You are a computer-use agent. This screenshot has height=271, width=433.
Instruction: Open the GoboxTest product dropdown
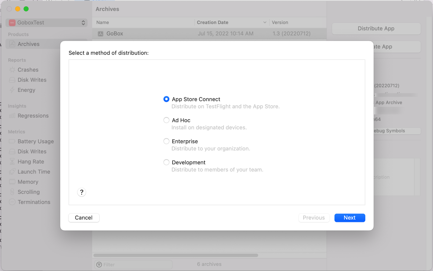[x=47, y=23]
